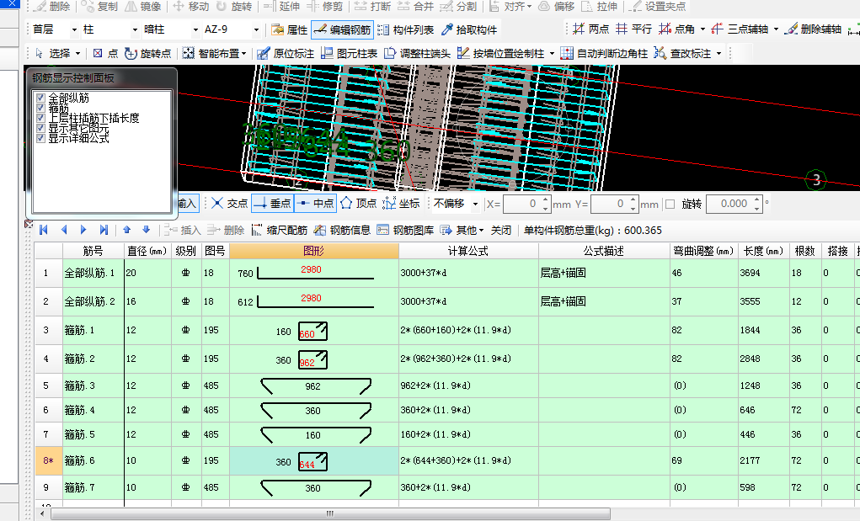
Task: Click the 筋号 column header
Action: 93,251
